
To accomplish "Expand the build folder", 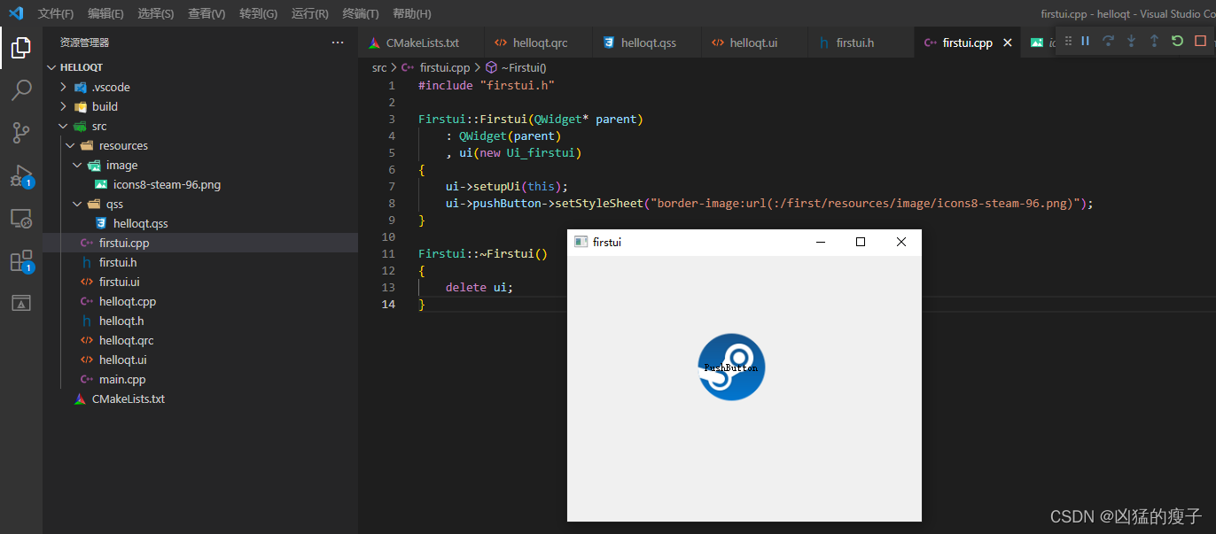I will [x=63, y=106].
